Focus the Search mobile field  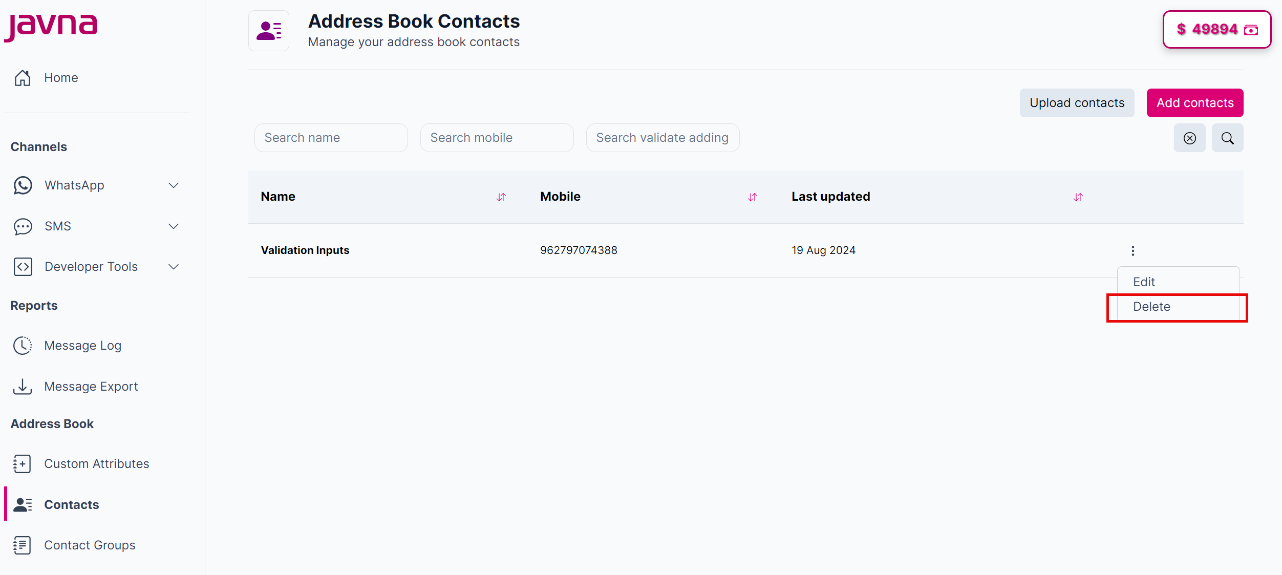[497, 138]
